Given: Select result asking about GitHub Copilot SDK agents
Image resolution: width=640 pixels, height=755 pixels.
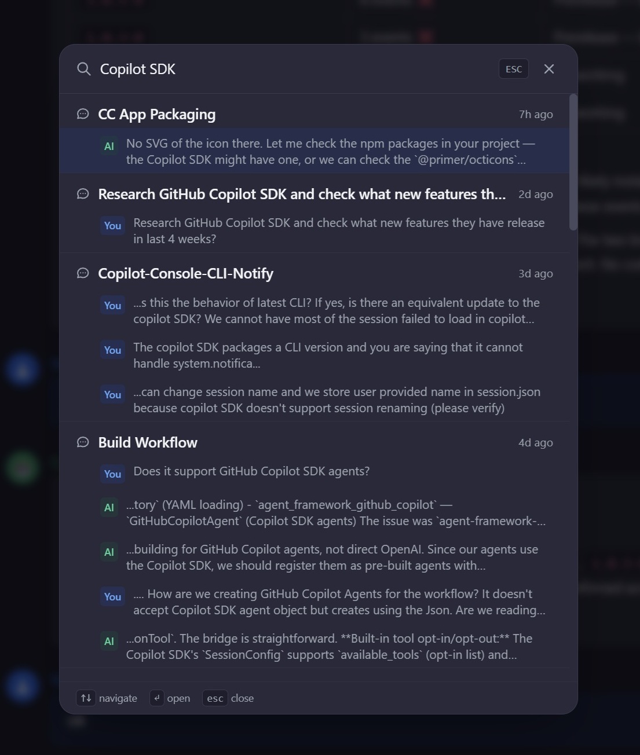Looking at the screenshot, I should (x=251, y=472).
